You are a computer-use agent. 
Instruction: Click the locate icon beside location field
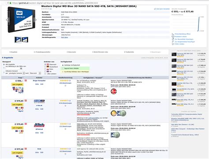click(21, 69)
